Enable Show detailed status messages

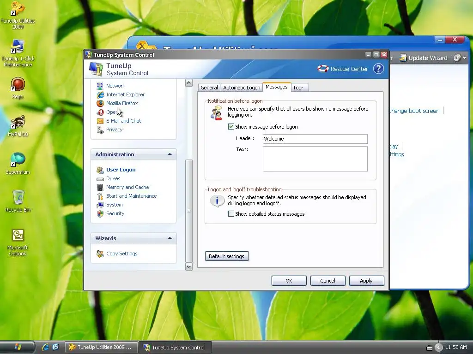(x=231, y=214)
